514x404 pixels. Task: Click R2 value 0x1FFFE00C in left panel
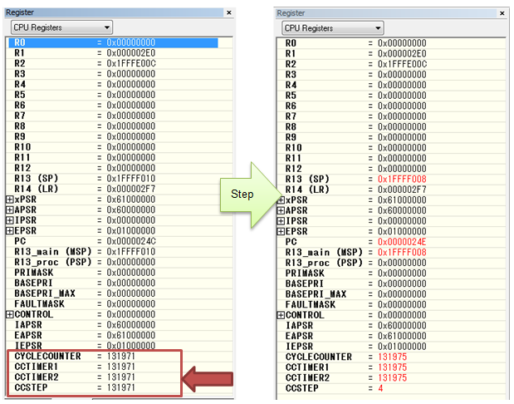pyautogui.click(x=131, y=63)
